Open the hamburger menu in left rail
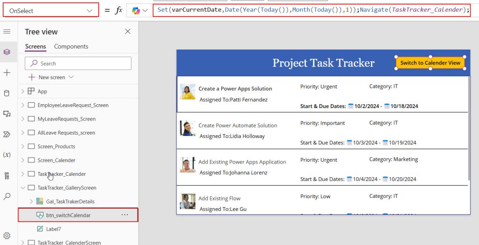The width and height of the screenshot is (479, 245). click(7, 31)
